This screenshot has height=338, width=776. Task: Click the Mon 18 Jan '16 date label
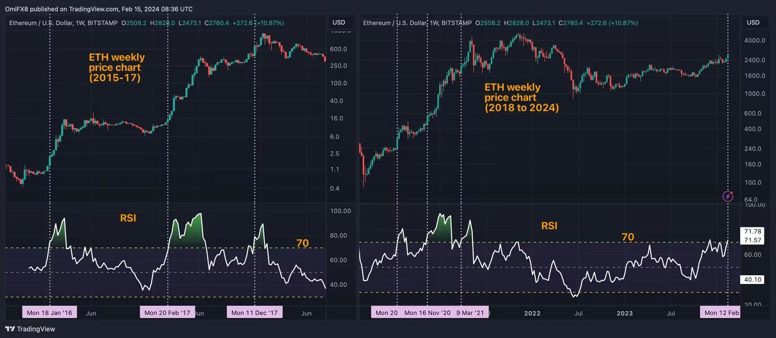(x=49, y=313)
